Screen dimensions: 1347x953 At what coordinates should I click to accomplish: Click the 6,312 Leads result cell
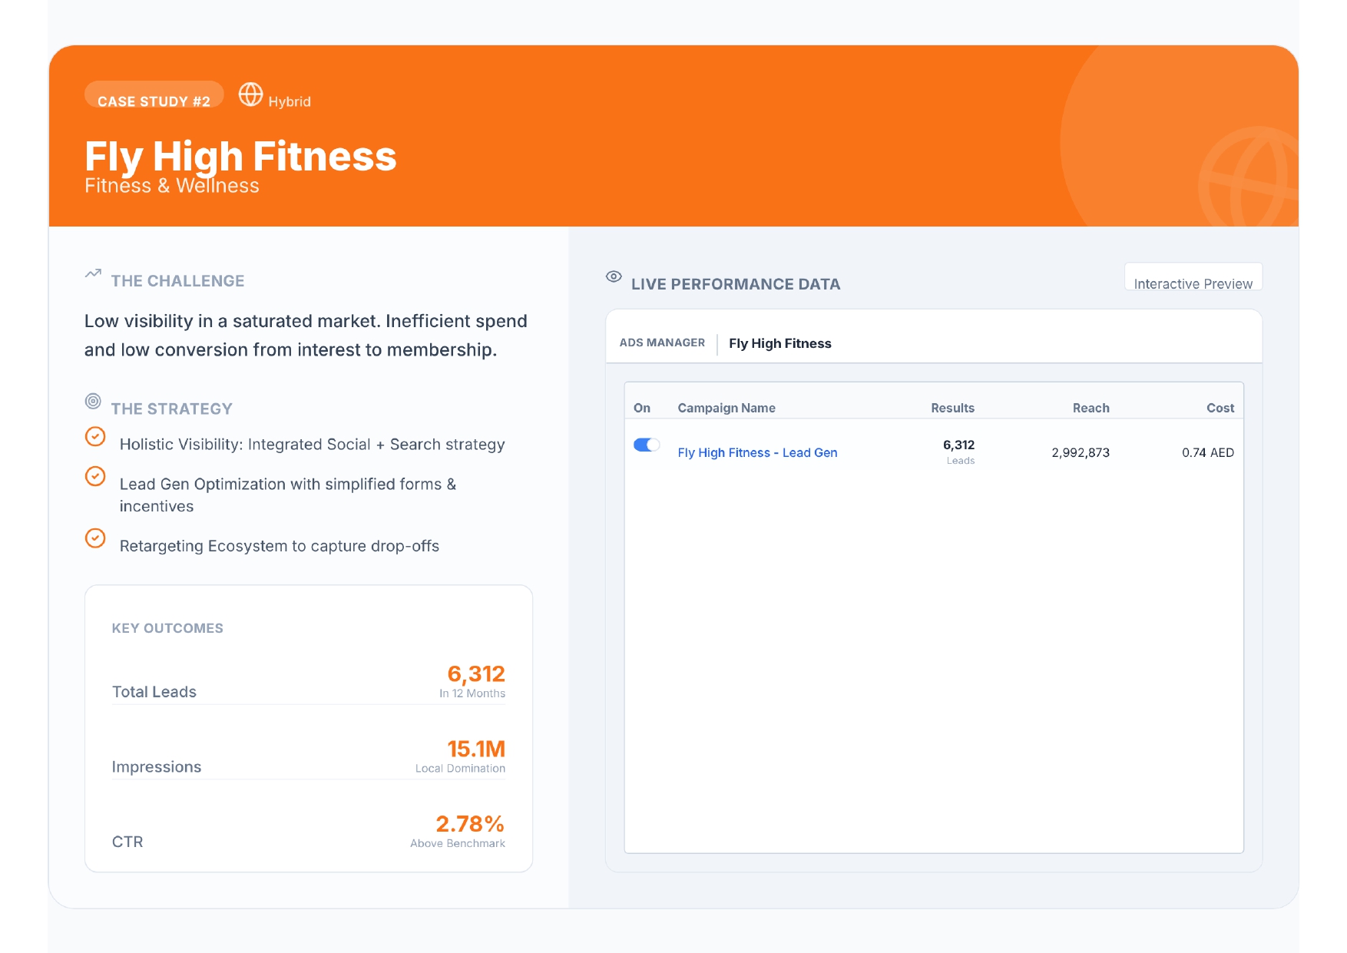point(958,452)
